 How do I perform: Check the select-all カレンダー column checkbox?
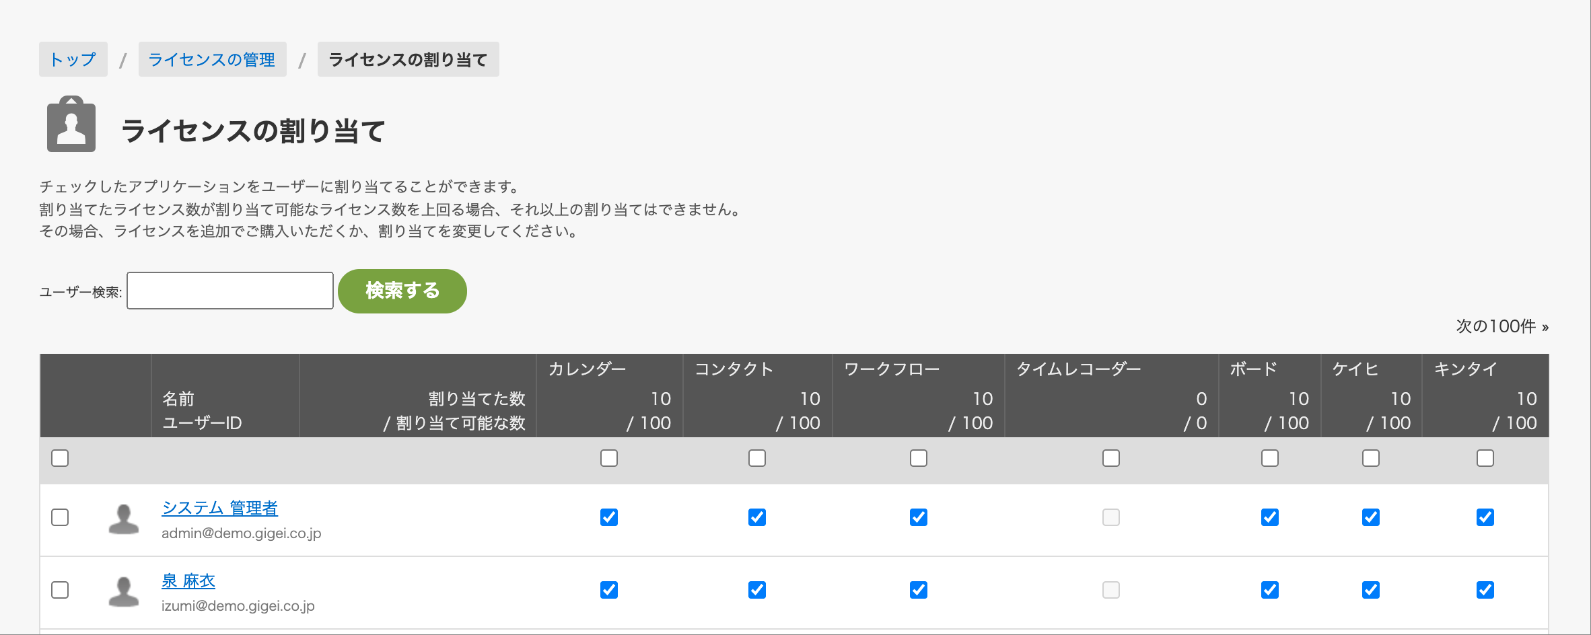click(609, 458)
